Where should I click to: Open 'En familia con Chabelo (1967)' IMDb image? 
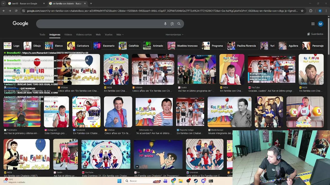(x=27, y=154)
